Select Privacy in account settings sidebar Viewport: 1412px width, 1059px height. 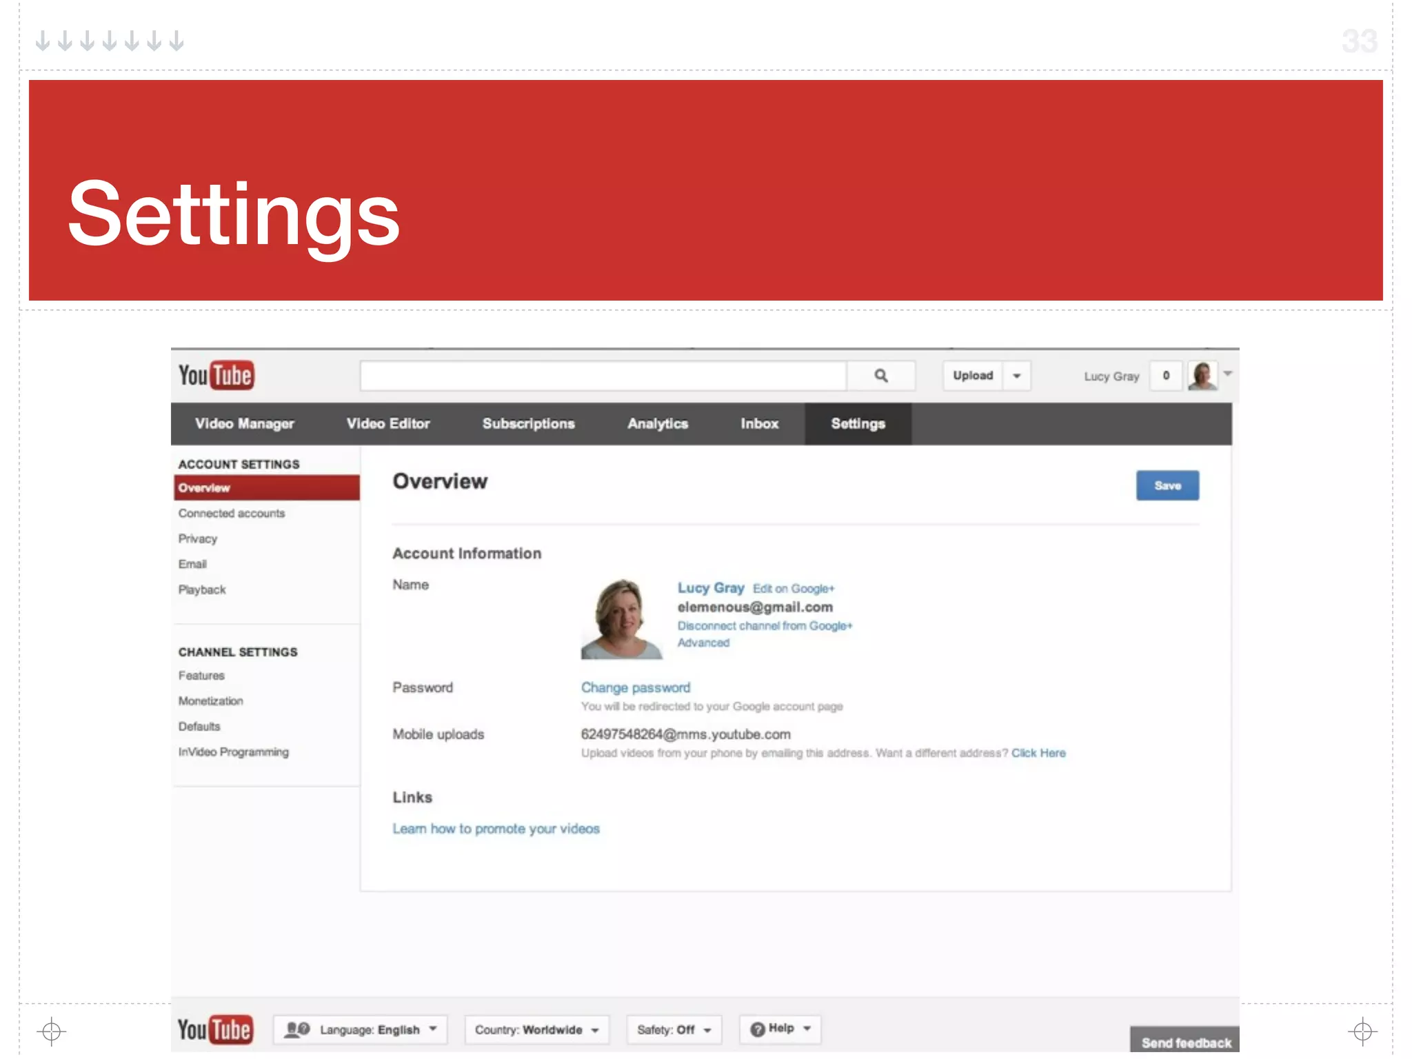(x=198, y=538)
